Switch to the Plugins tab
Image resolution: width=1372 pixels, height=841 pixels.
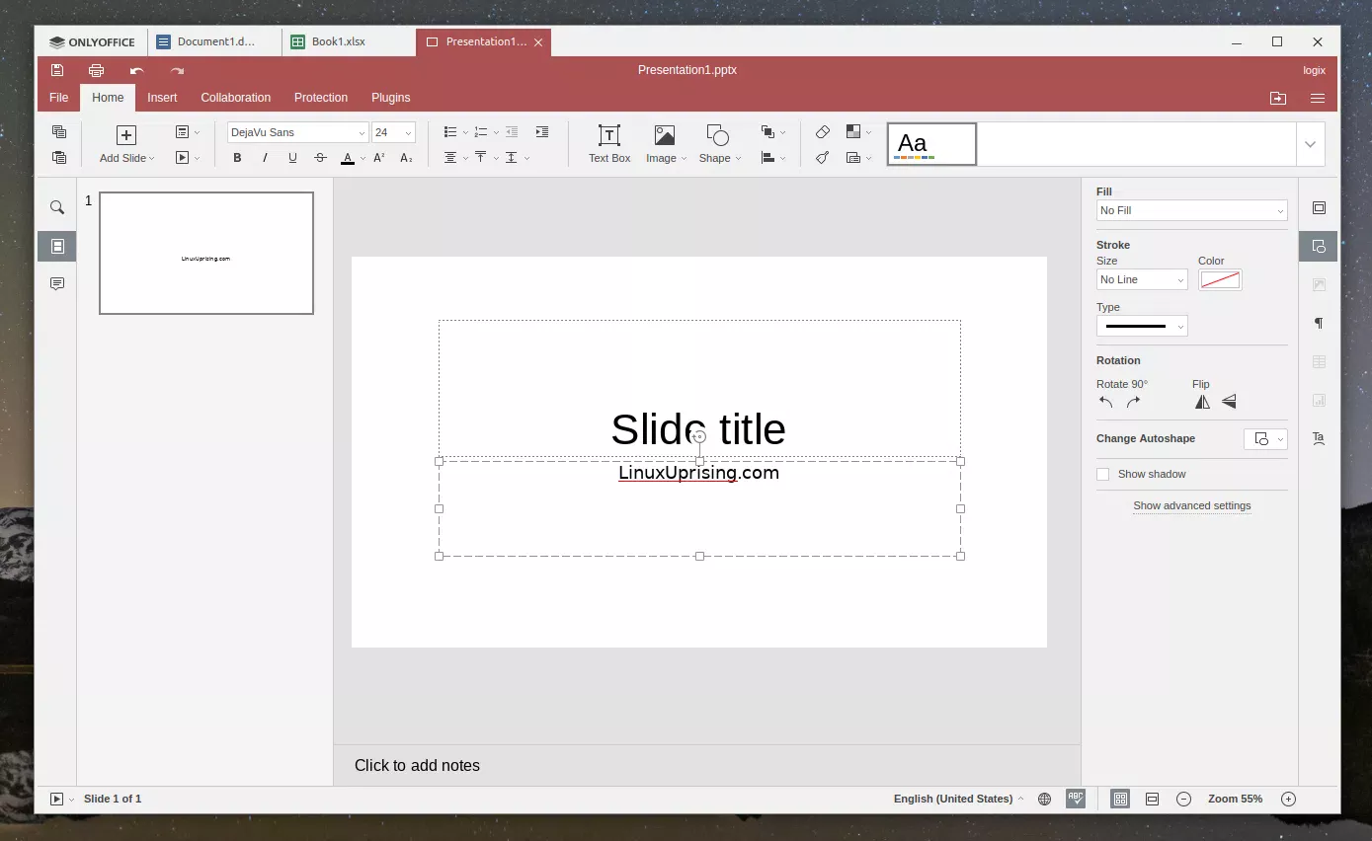(391, 98)
